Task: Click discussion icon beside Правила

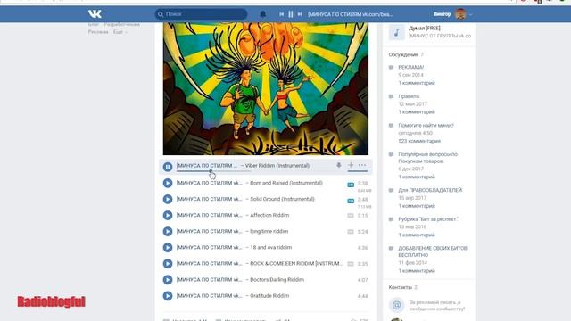Action: click(391, 96)
